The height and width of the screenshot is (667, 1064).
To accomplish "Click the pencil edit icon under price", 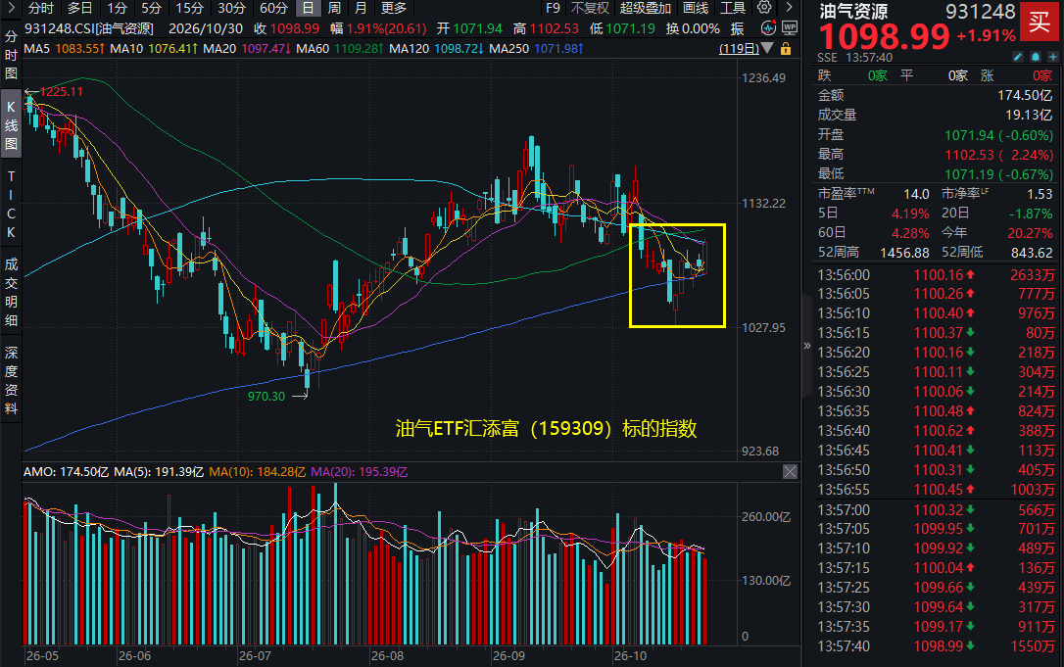I will click(1018, 58).
